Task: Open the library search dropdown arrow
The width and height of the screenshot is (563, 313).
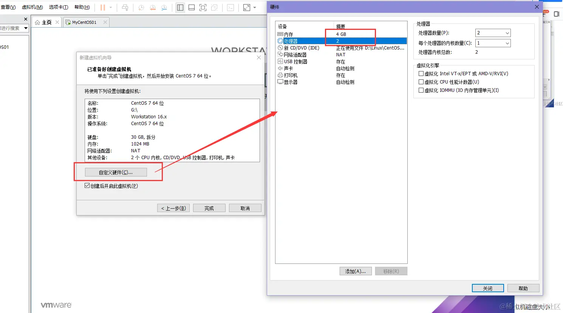Action: click(x=26, y=28)
